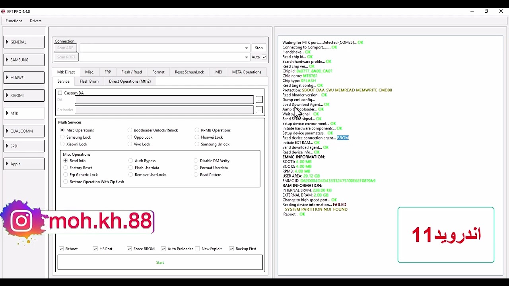Click the Scan PORT button

pyautogui.click(x=65, y=57)
